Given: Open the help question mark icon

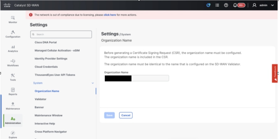Looking at the screenshot, I should [226, 5].
